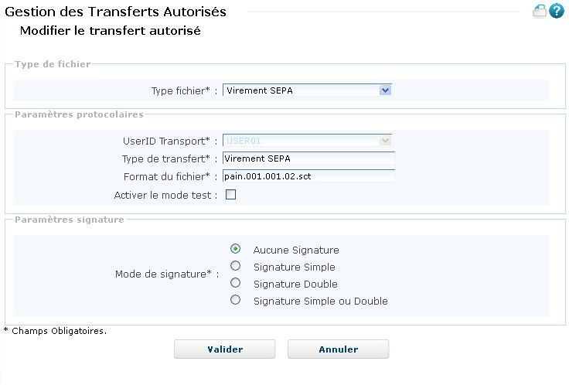569x385 pixels.
Task: Enable the 'Activer le mode test' checkbox
Action: pos(230,195)
